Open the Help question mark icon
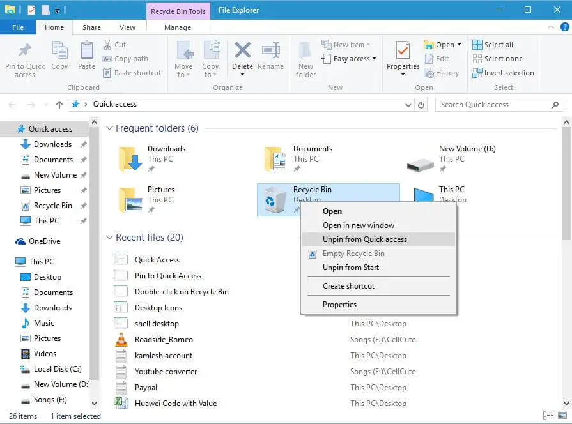This screenshot has height=424, width=572. pyautogui.click(x=565, y=27)
